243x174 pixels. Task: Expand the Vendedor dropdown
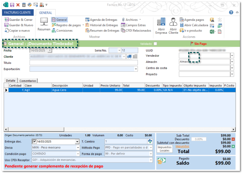click(x=232, y=56)
